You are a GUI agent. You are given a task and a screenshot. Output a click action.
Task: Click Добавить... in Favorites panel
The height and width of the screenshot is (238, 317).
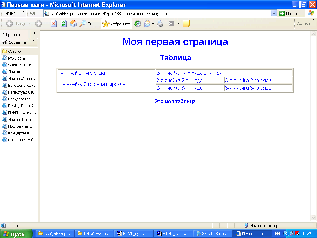16,42
